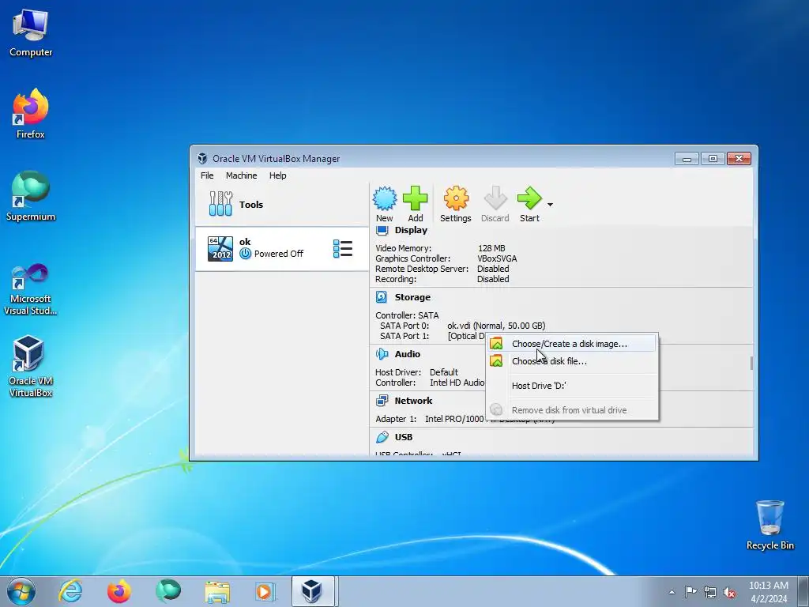Click the Action Center flag icon
809x607 pixels.
pos(690,592)
